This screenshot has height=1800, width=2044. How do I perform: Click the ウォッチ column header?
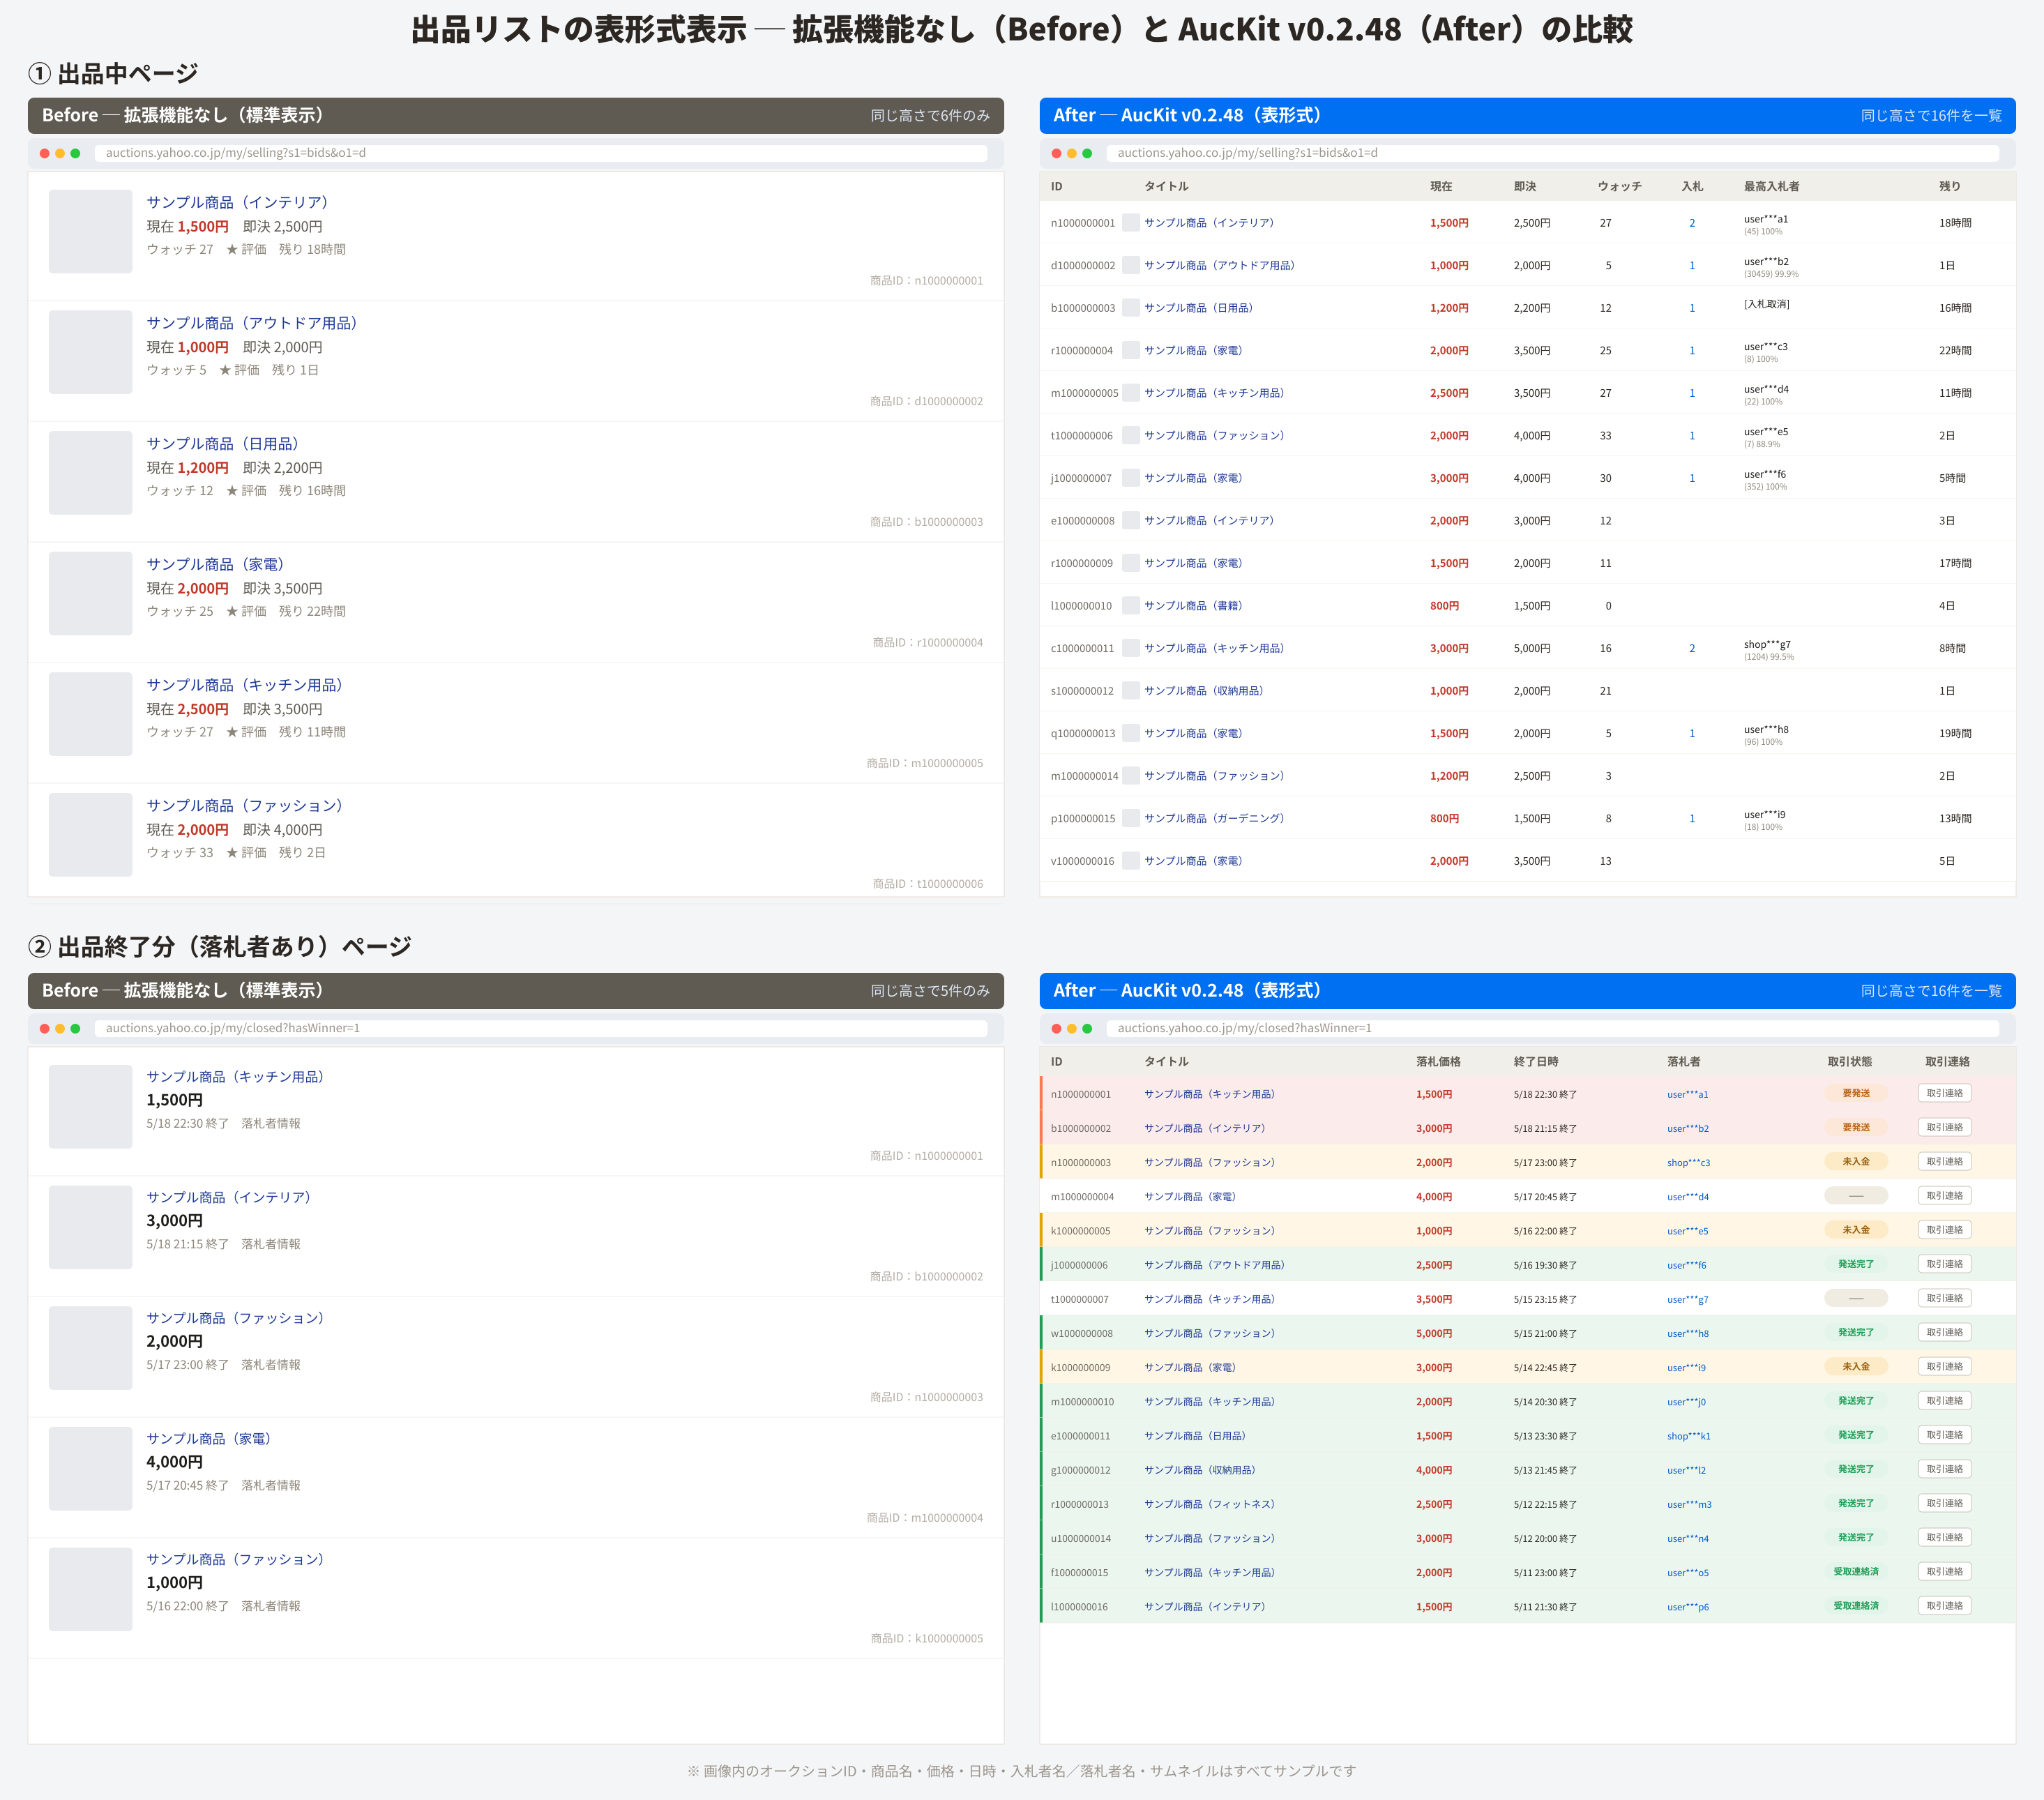1620,186
